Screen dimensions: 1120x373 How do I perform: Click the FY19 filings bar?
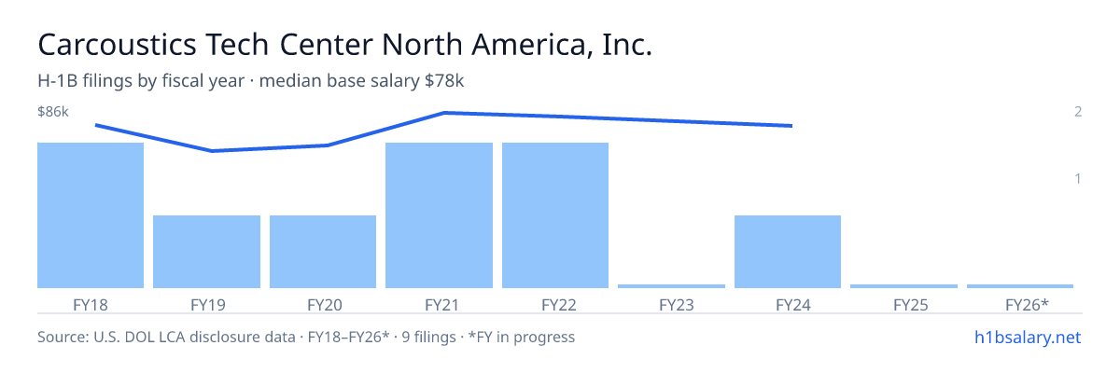tap(206, 252)
